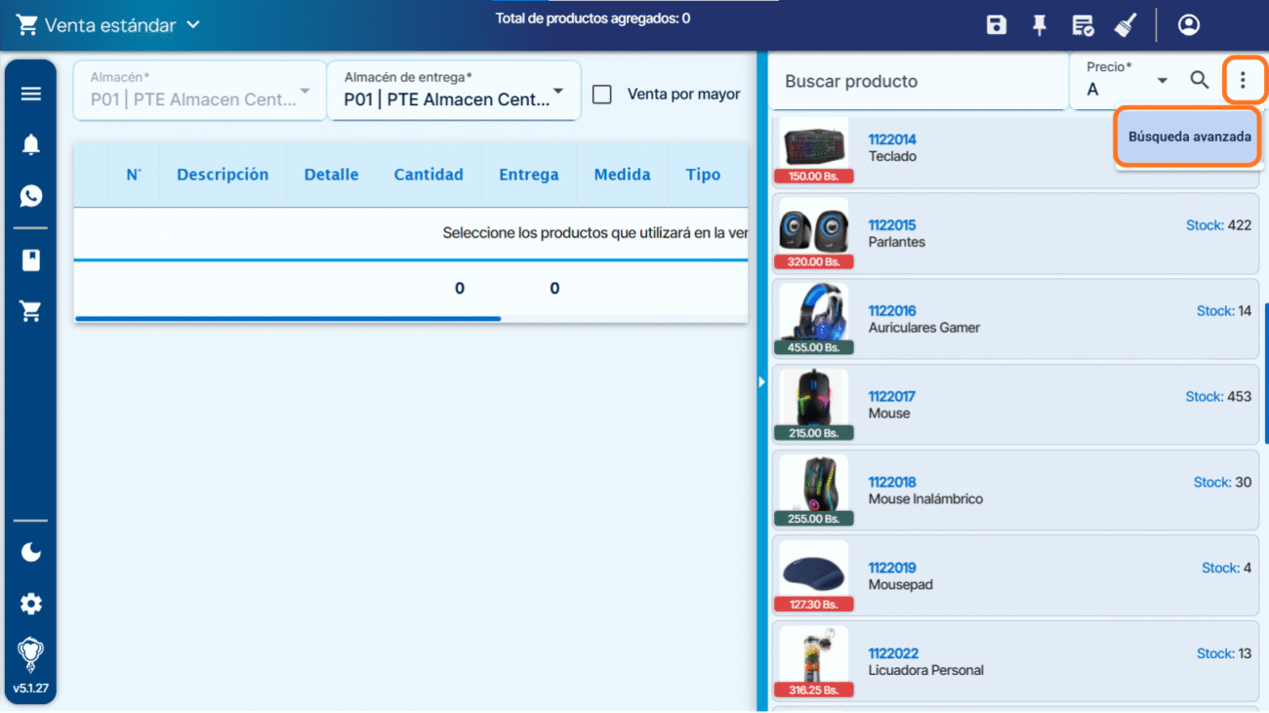This screenshot has width=1269, height=713.
Task: Enable the Venta por mayor checkbox
Action: coord(602,95)
